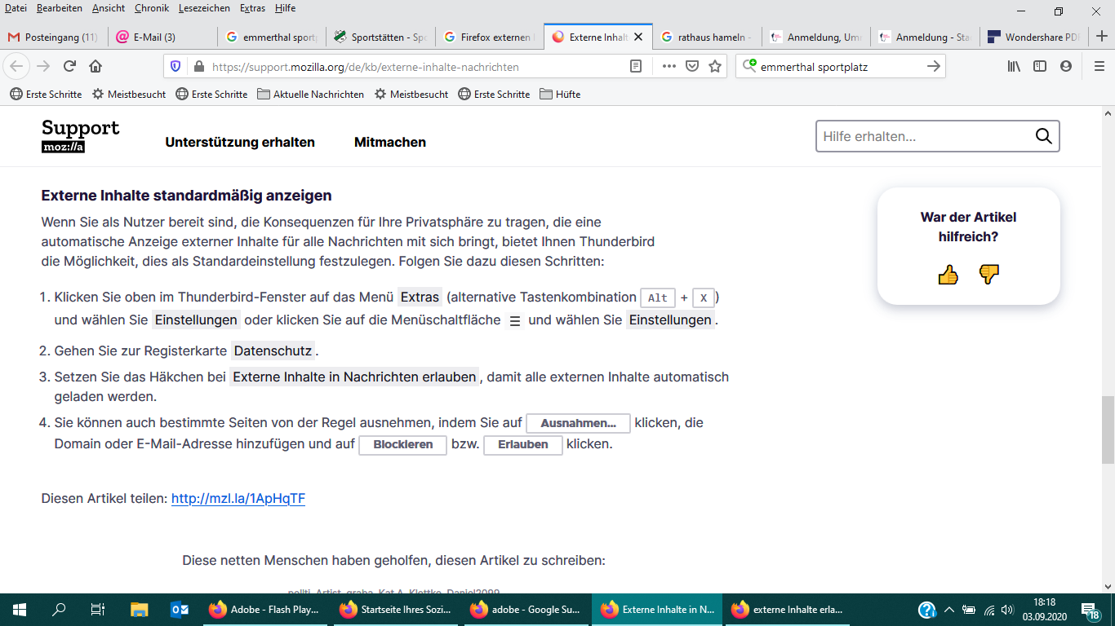Rate article helpful with thumbs up
The width and height of the screenshot is (1115, 626).
point(948,275)
